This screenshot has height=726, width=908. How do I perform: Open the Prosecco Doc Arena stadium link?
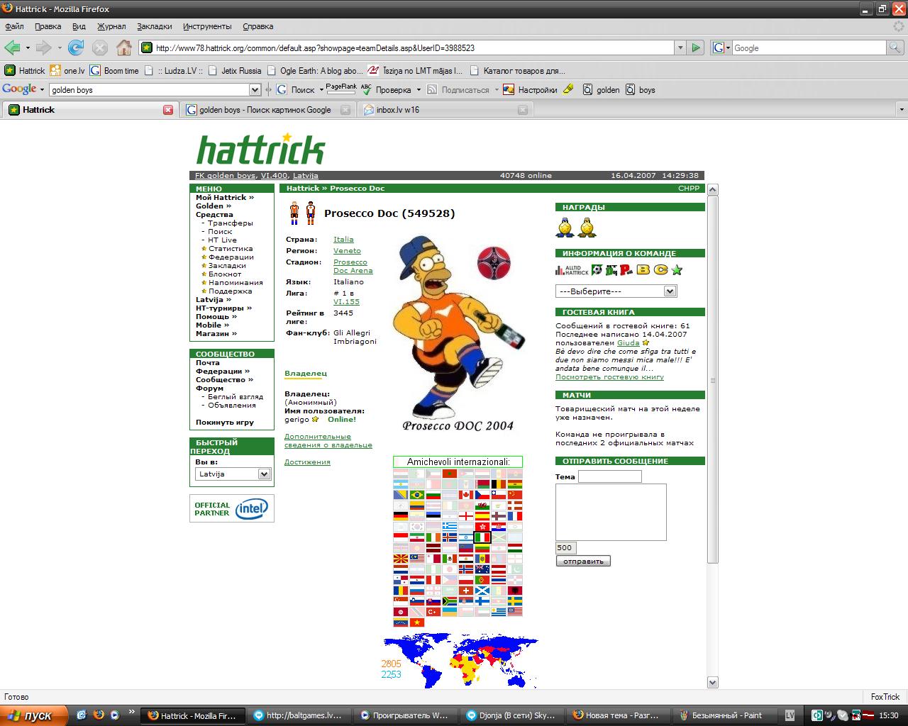353,267
